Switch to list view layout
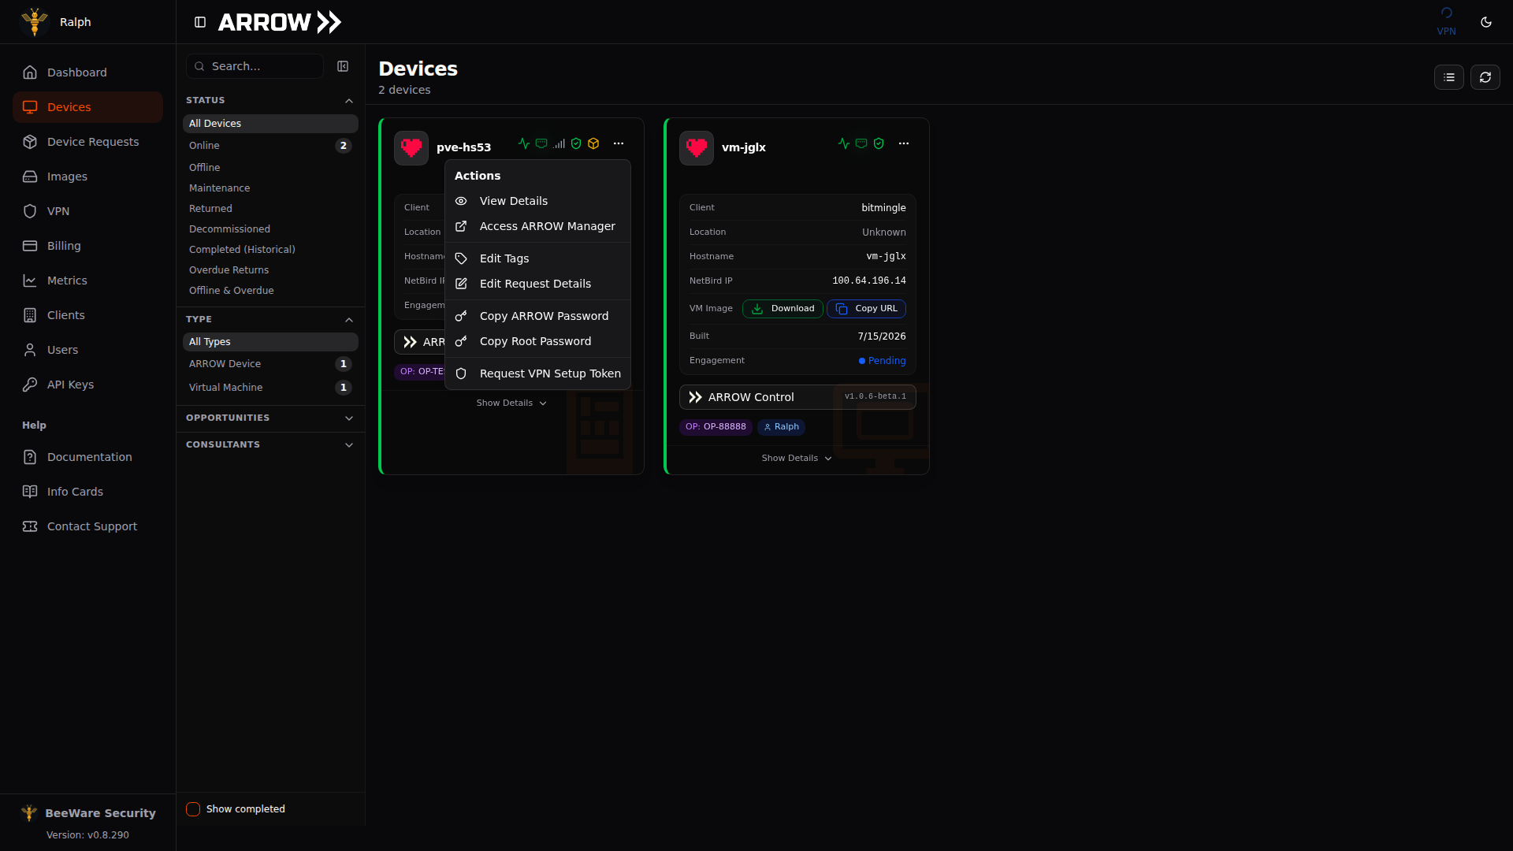Viewport: 1513px width, 851px height. tap(1449, 77)
